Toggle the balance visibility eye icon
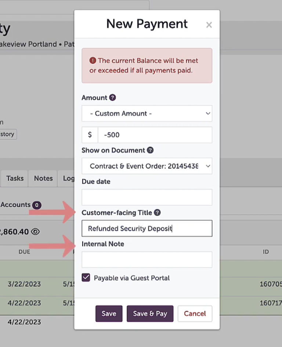Screen dimensions: 282x347 pos(35,232)
